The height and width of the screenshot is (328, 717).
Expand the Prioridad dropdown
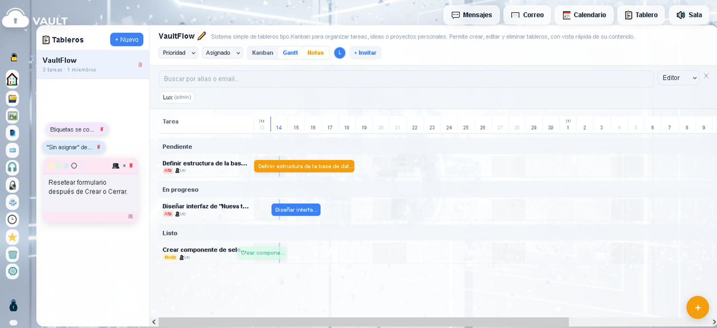pyautogui.click(x=178, y=53)
